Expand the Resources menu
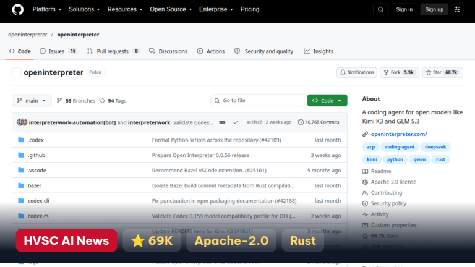Screen dimensions: 475x267 (125, 9)
